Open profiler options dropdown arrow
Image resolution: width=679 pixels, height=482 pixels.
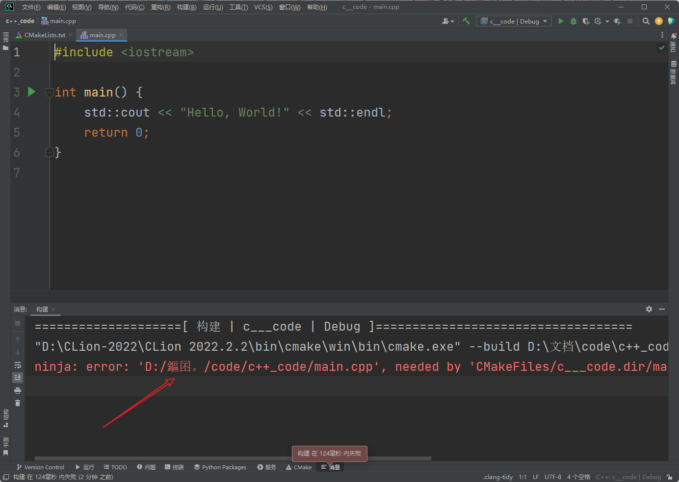607,21
